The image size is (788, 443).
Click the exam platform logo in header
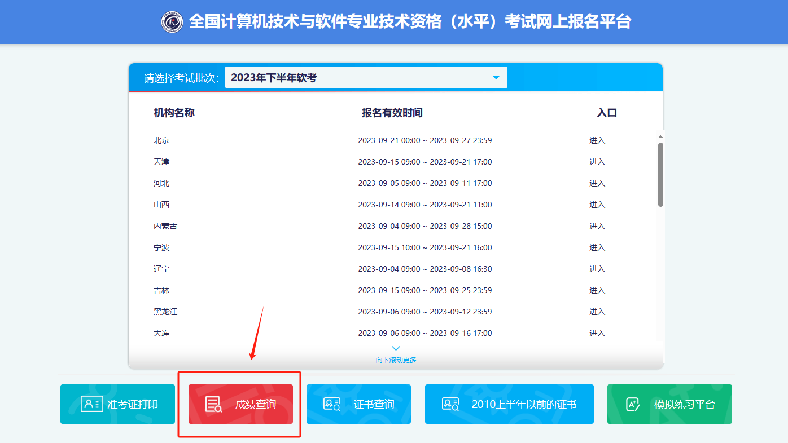tap(172, 22)
